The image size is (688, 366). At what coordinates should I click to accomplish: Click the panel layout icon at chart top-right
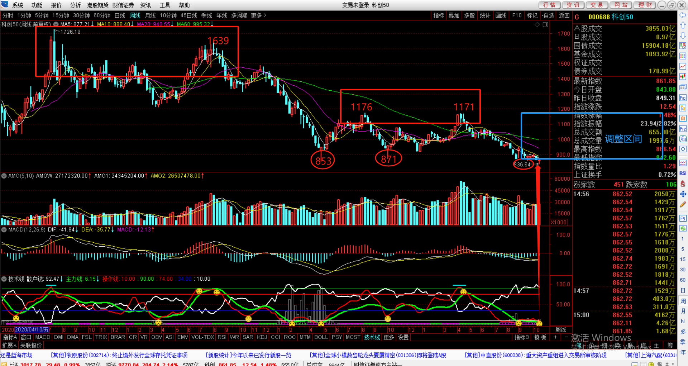pyautogui.click(x=545, y=25)
